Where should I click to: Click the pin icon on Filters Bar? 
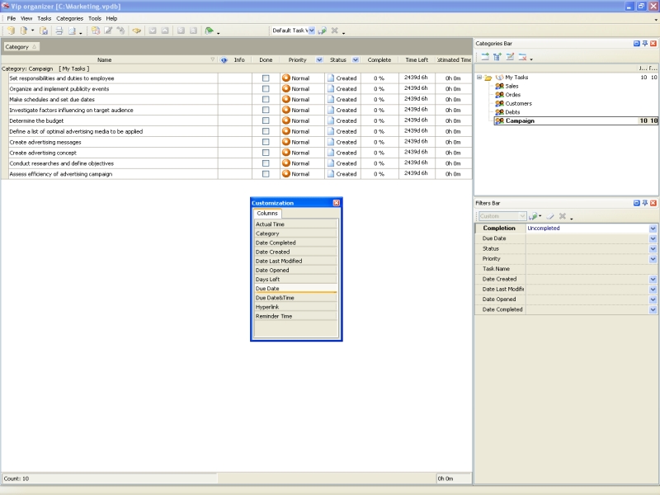coord(644,203)
